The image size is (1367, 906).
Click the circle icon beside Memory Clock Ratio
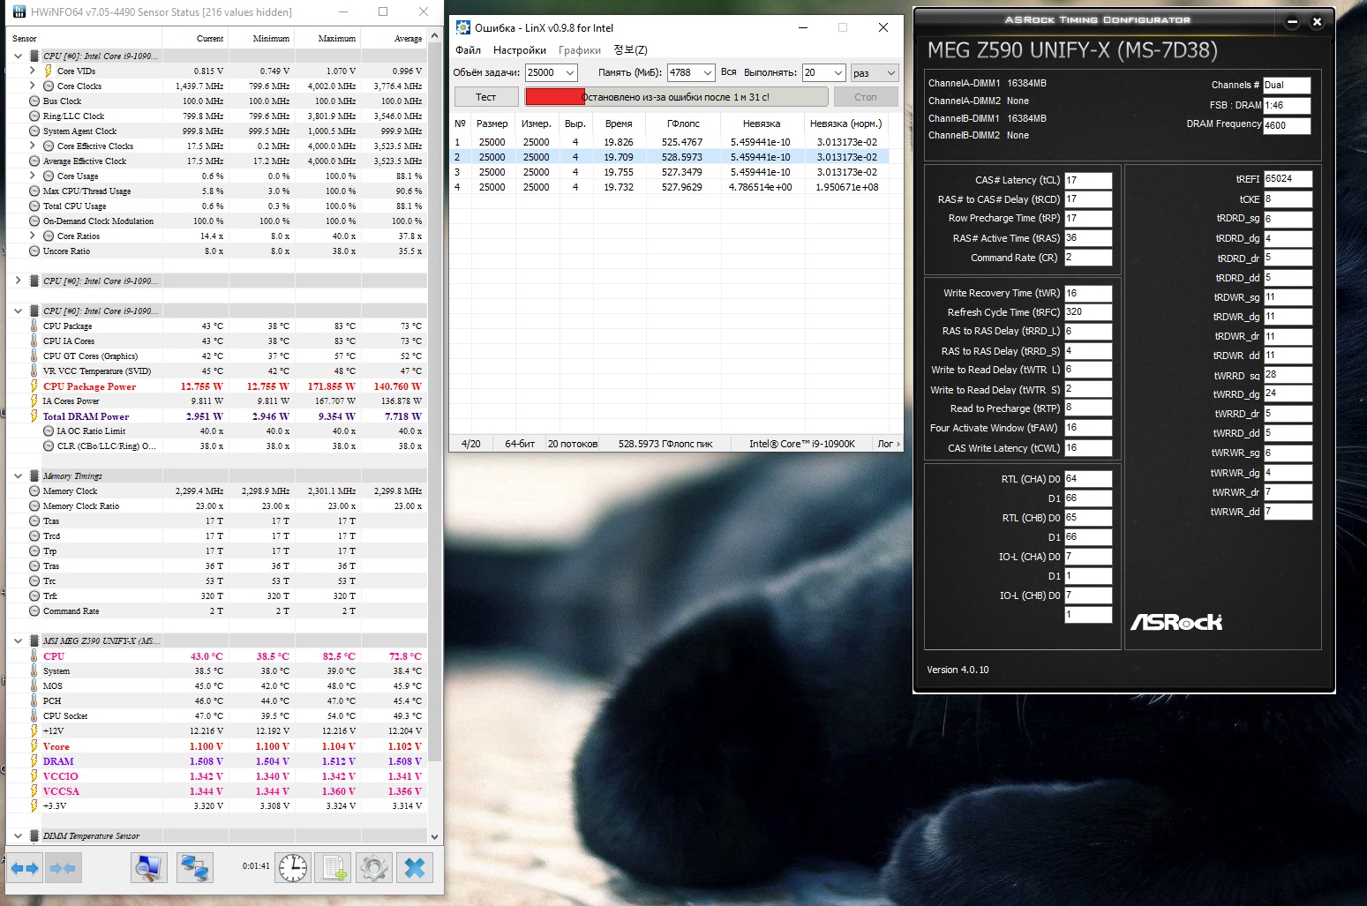34,506
